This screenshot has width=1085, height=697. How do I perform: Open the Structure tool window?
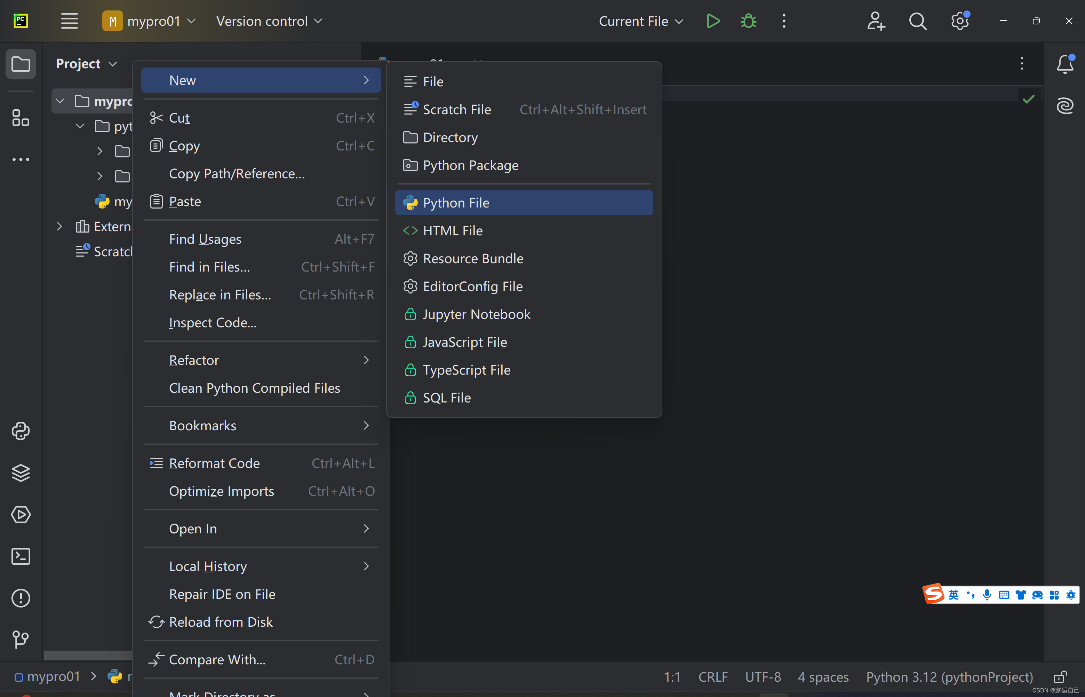(21, 118)
